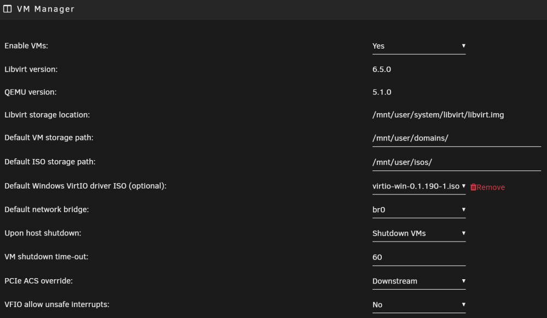Open the Upon host shutdown dropdown
The height and width of the screenshot is (318, 547).
click(x=418, y=233)
